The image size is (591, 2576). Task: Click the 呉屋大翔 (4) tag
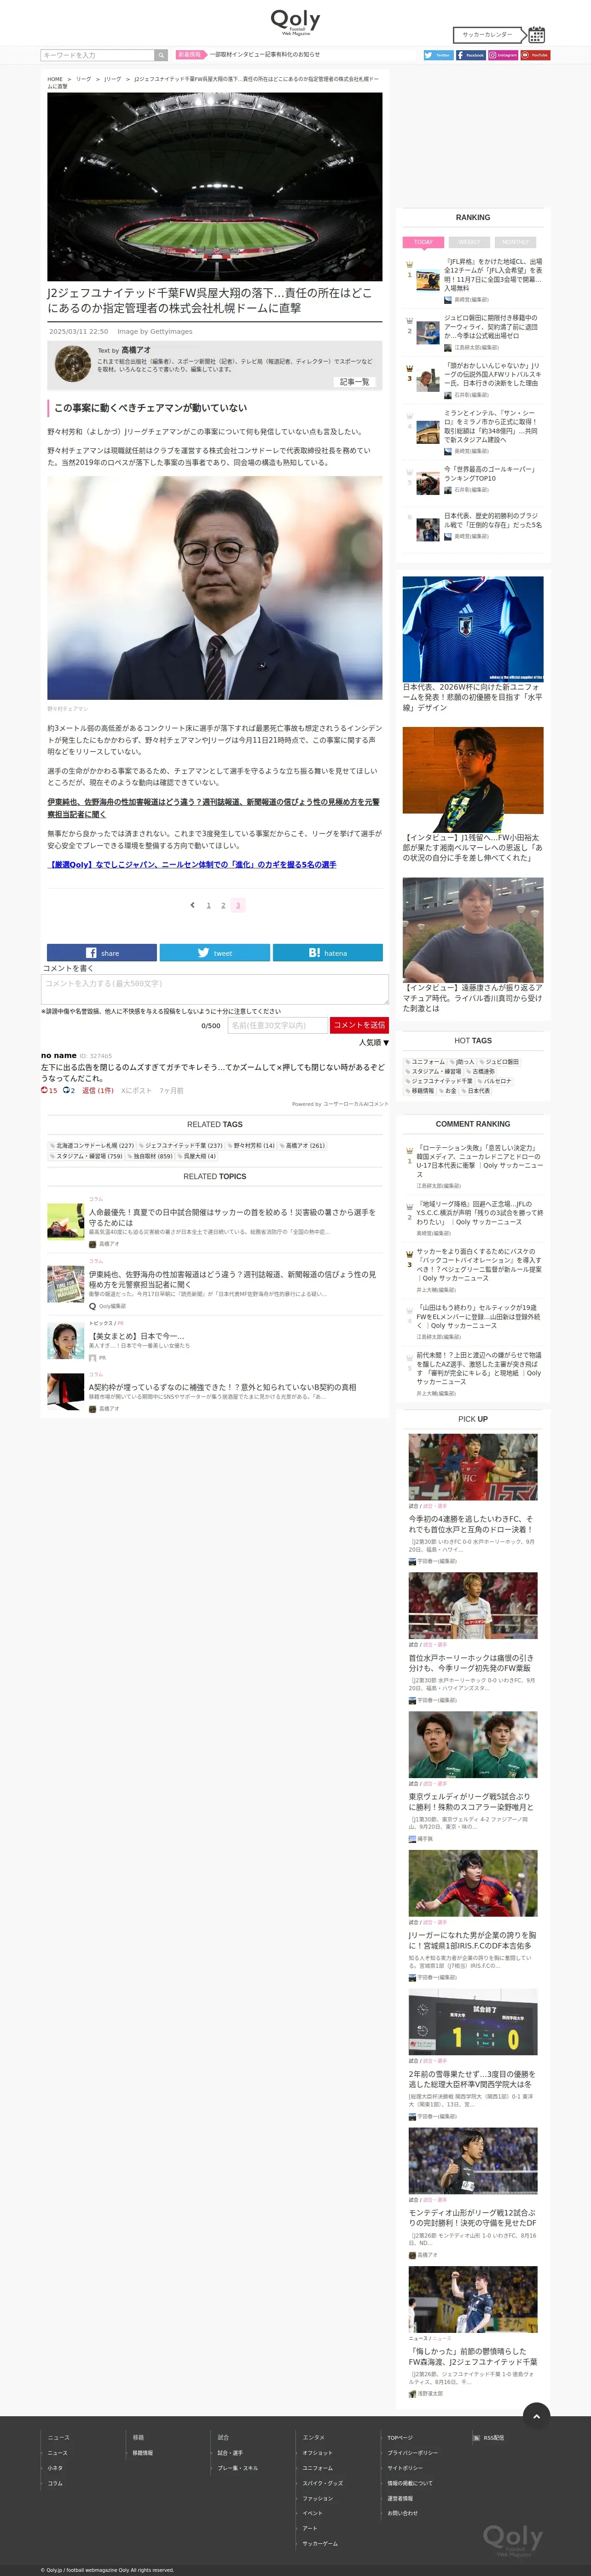tap(197, 1156)
